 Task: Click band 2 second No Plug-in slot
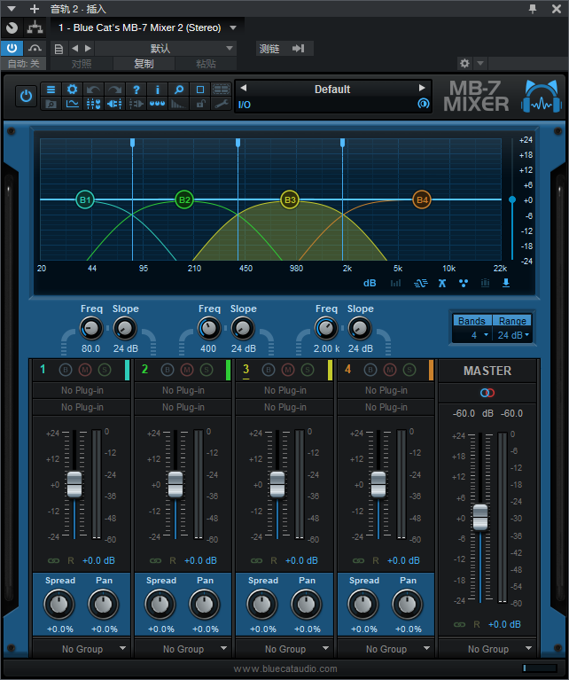point(183,407)
